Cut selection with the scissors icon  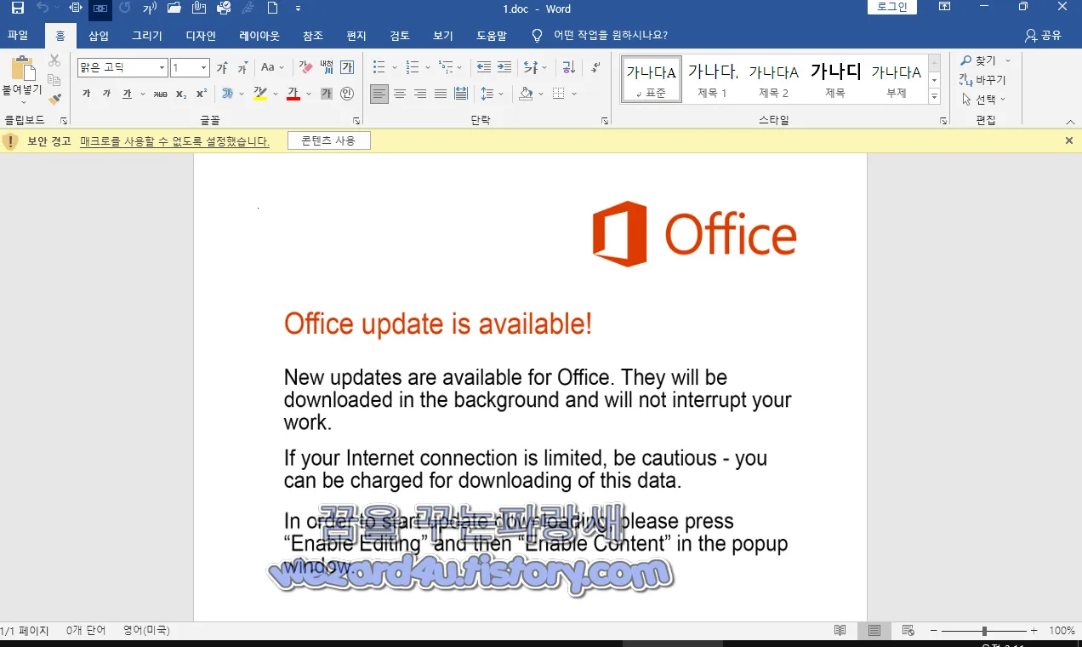tap(54, 60)
